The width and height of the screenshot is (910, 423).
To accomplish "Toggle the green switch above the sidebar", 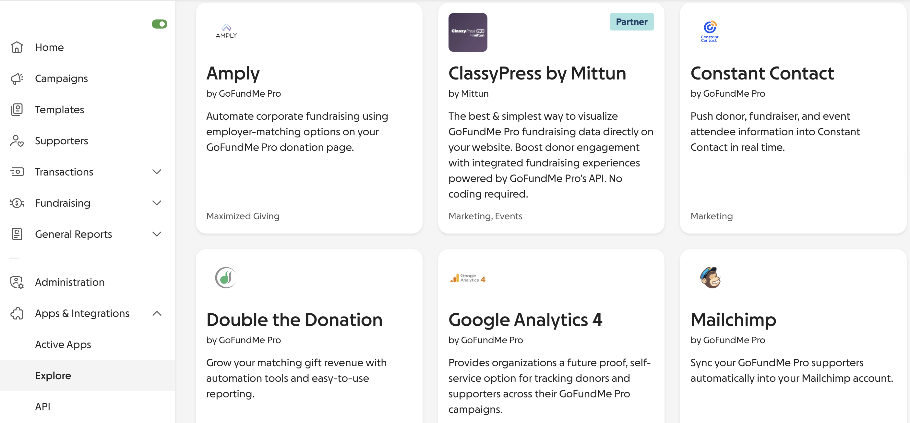I will 159,24.
